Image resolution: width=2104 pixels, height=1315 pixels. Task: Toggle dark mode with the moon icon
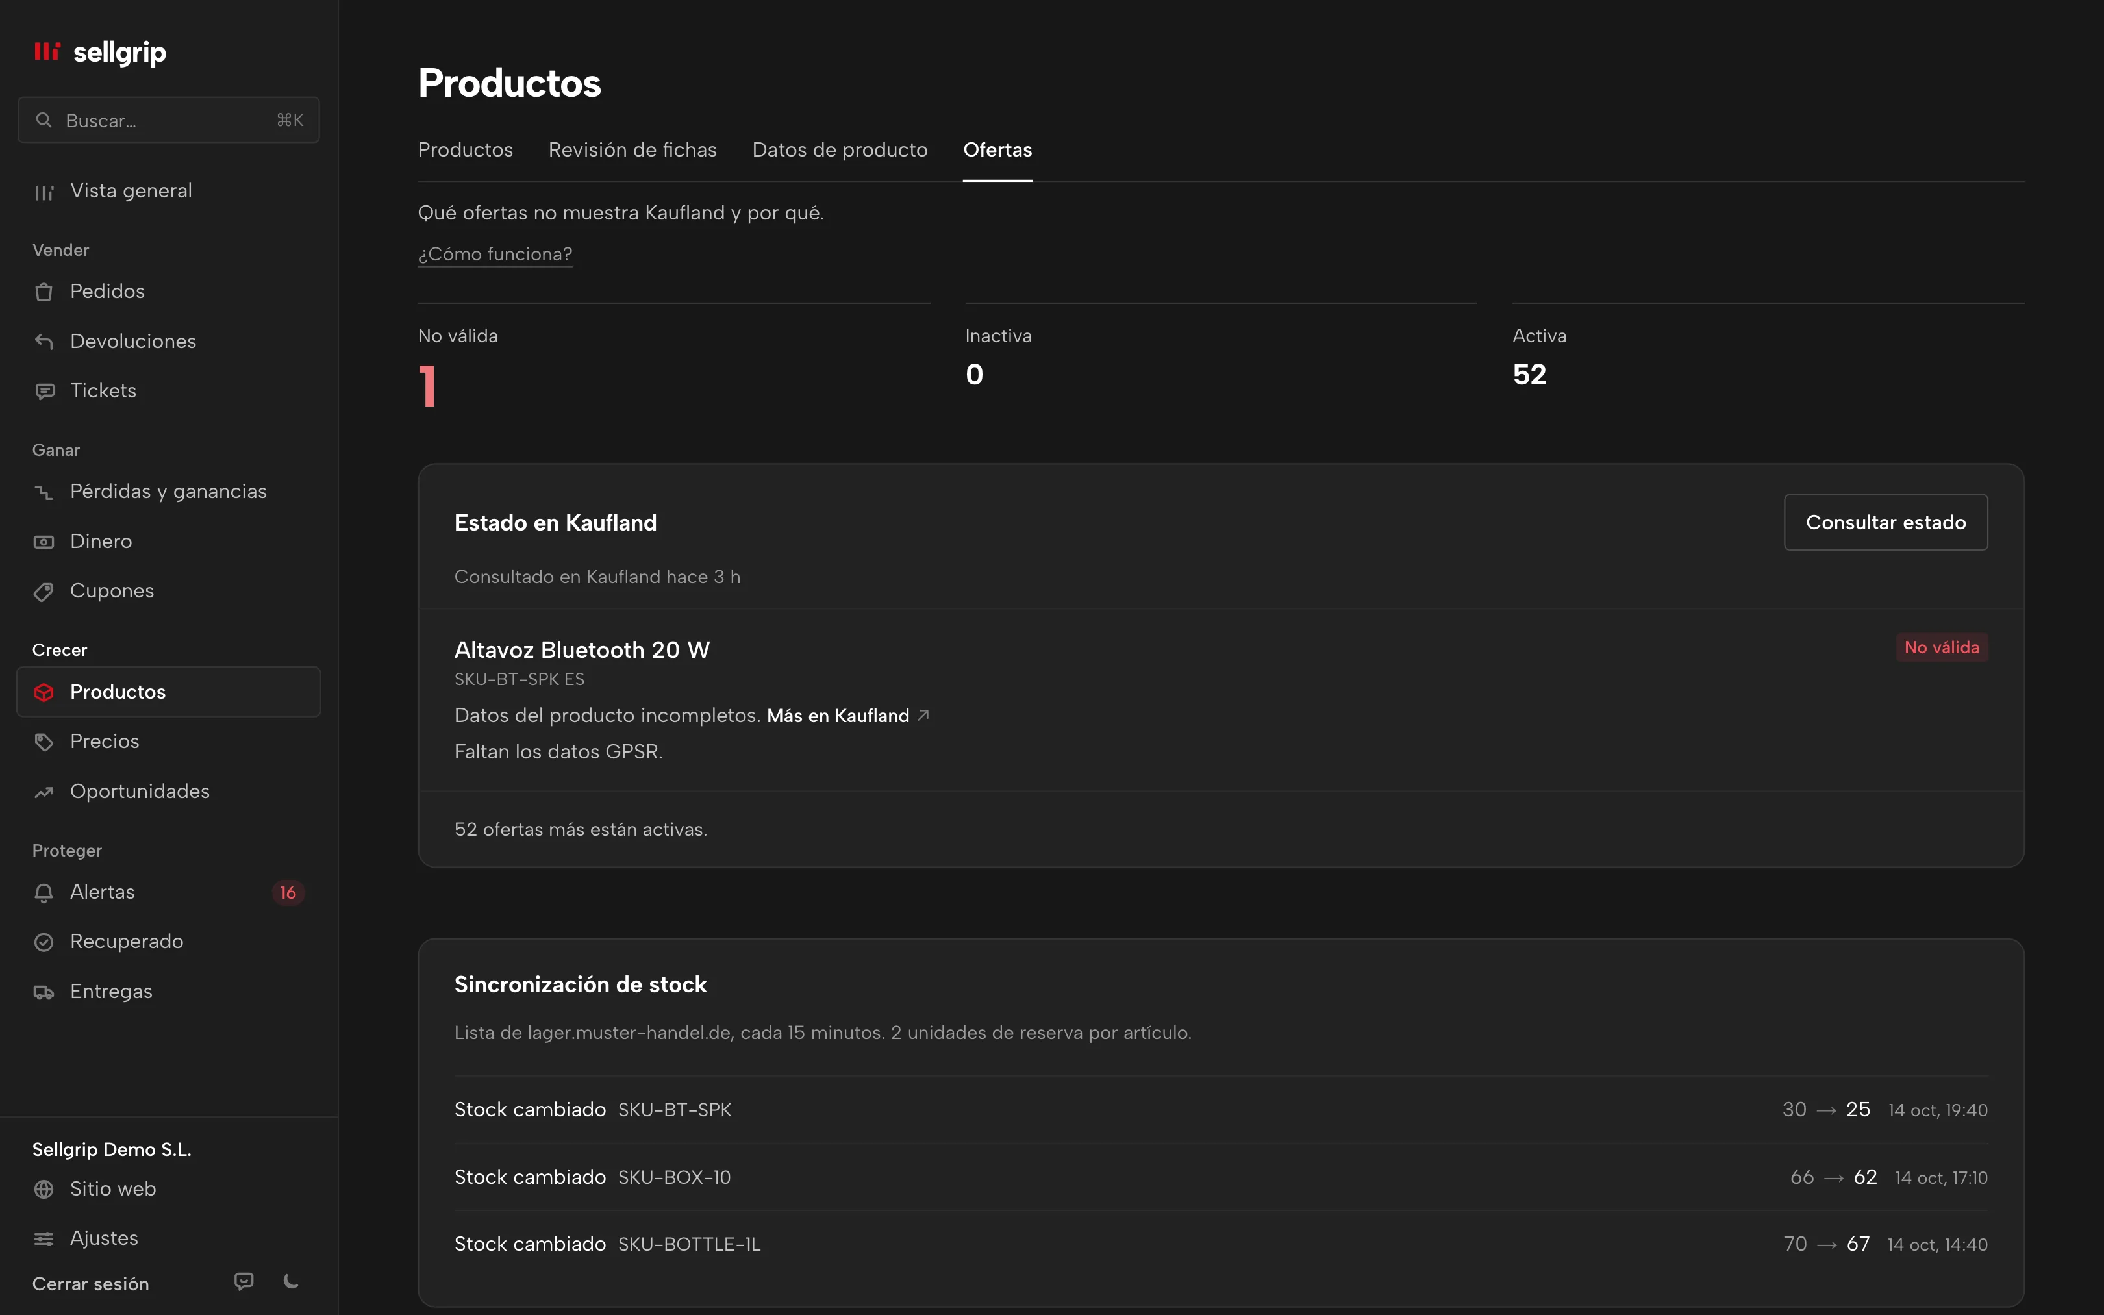292,1281
